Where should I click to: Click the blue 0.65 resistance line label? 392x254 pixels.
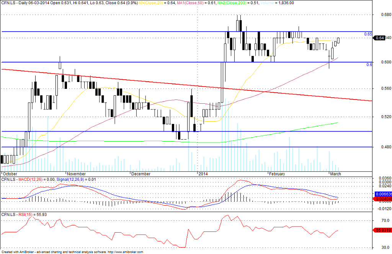[368, 34]
